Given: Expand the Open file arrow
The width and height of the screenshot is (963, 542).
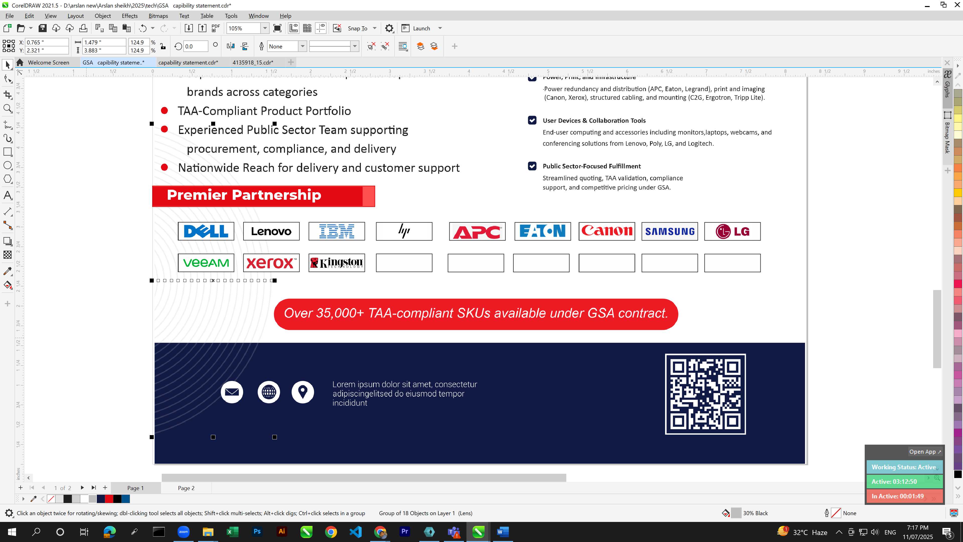Looking at the screenshot, I should [x=31, y=28].
